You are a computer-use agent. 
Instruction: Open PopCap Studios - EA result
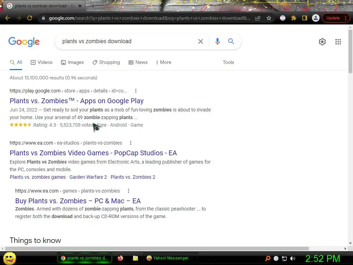93,153
